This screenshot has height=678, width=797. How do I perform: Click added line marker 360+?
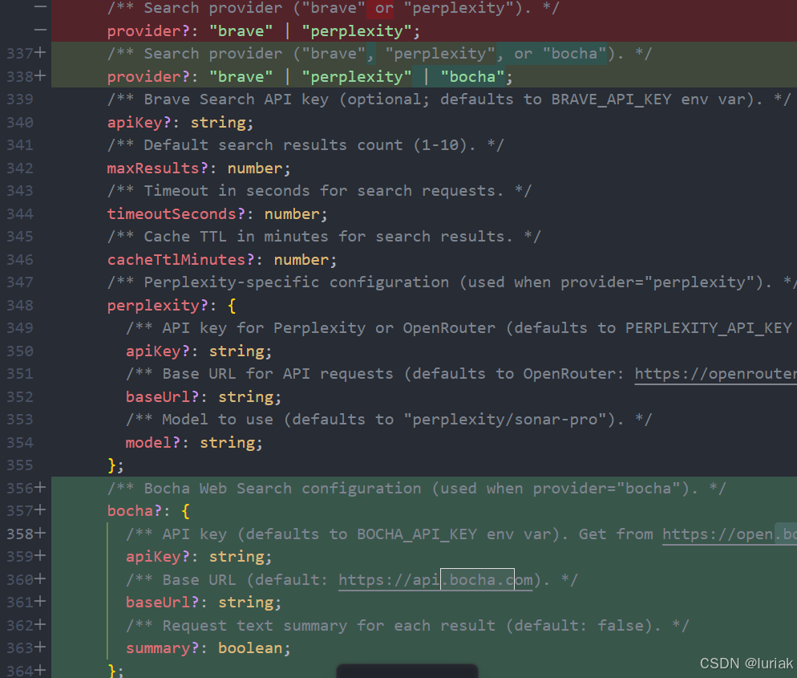tap(26, 579)
